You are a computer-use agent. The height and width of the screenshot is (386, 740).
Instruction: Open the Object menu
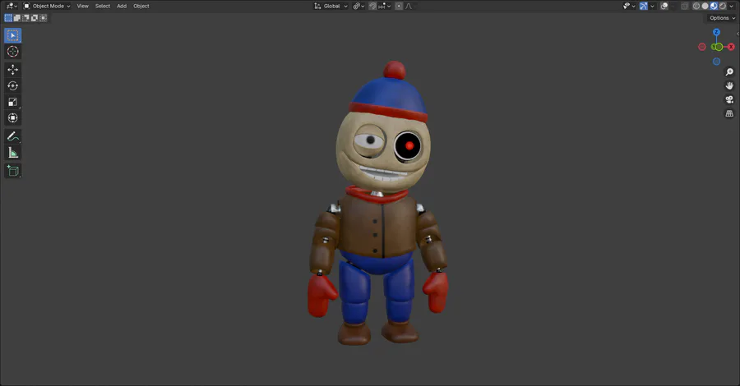point(141,6)
